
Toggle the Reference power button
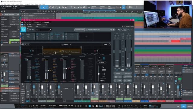click(125, 77)
